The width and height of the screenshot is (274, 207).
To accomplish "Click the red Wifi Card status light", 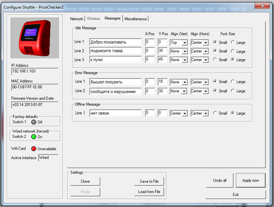I will point(33,149).
